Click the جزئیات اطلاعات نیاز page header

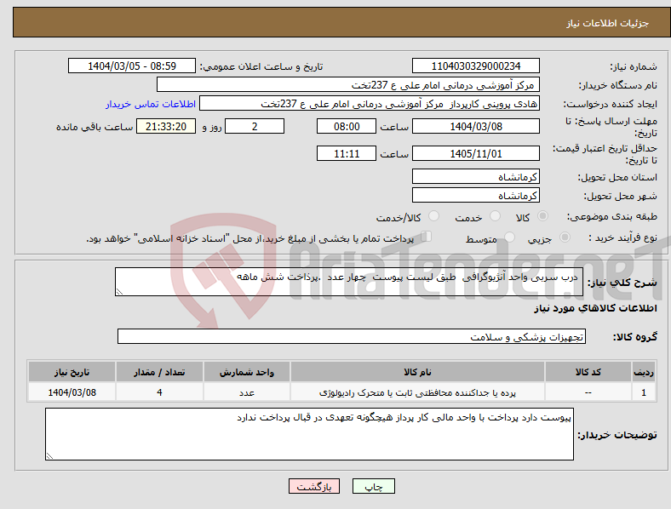pyautogui.click(x=608, y=23)
